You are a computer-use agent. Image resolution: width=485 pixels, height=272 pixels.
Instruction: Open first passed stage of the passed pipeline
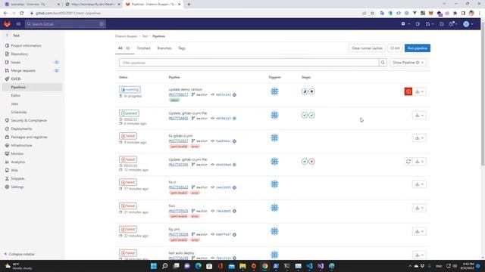click(x=305, y=115)
